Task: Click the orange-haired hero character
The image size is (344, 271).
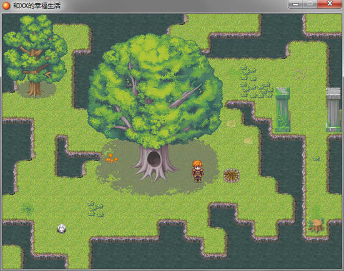Action: pos(197,171)
